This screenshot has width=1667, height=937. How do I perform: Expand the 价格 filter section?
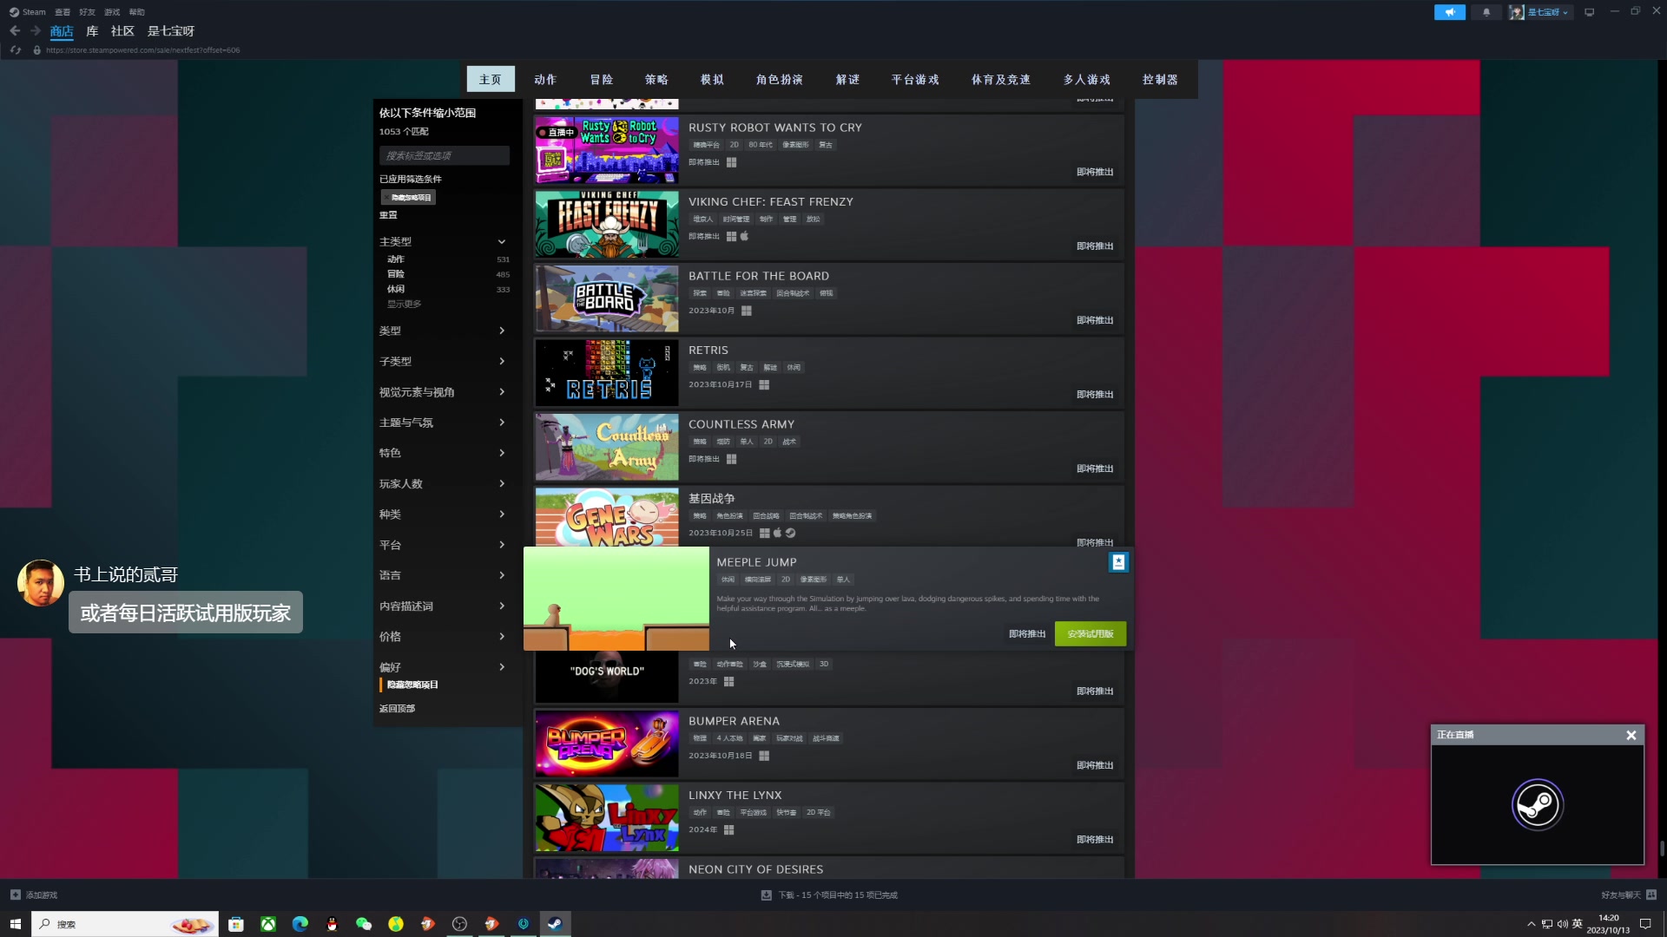tap(443, 636)
